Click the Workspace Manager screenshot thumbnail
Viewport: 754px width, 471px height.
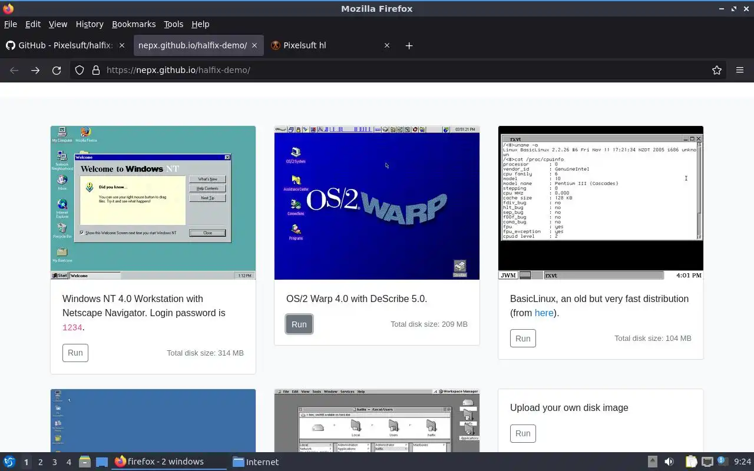(x=377, y=420)
